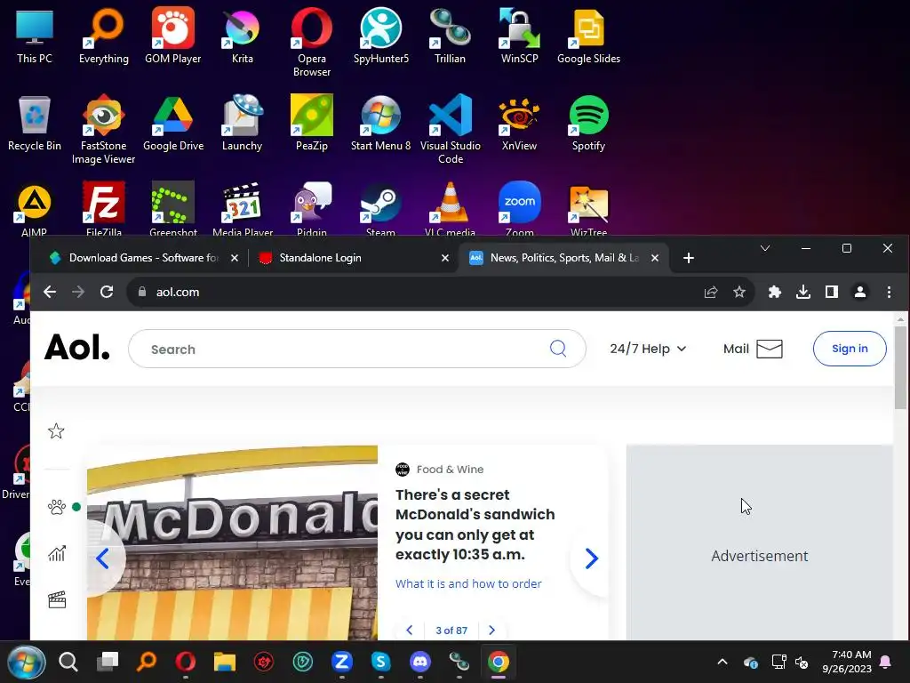This screenshot has height=683, width=910.
Task: Open Trillian desktop shortcut
Action: click(450, 37)
